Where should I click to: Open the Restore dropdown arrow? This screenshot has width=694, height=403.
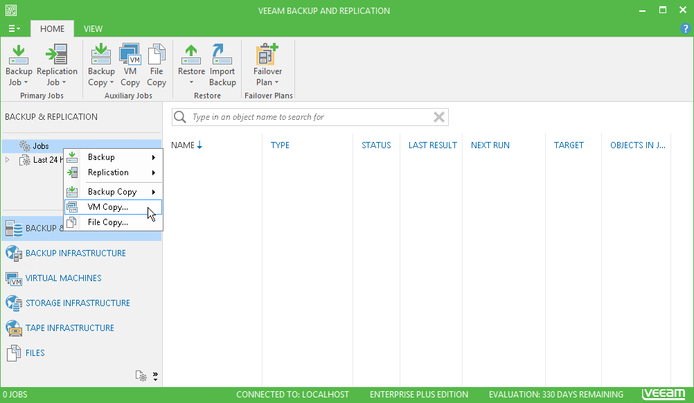(191, 82)
